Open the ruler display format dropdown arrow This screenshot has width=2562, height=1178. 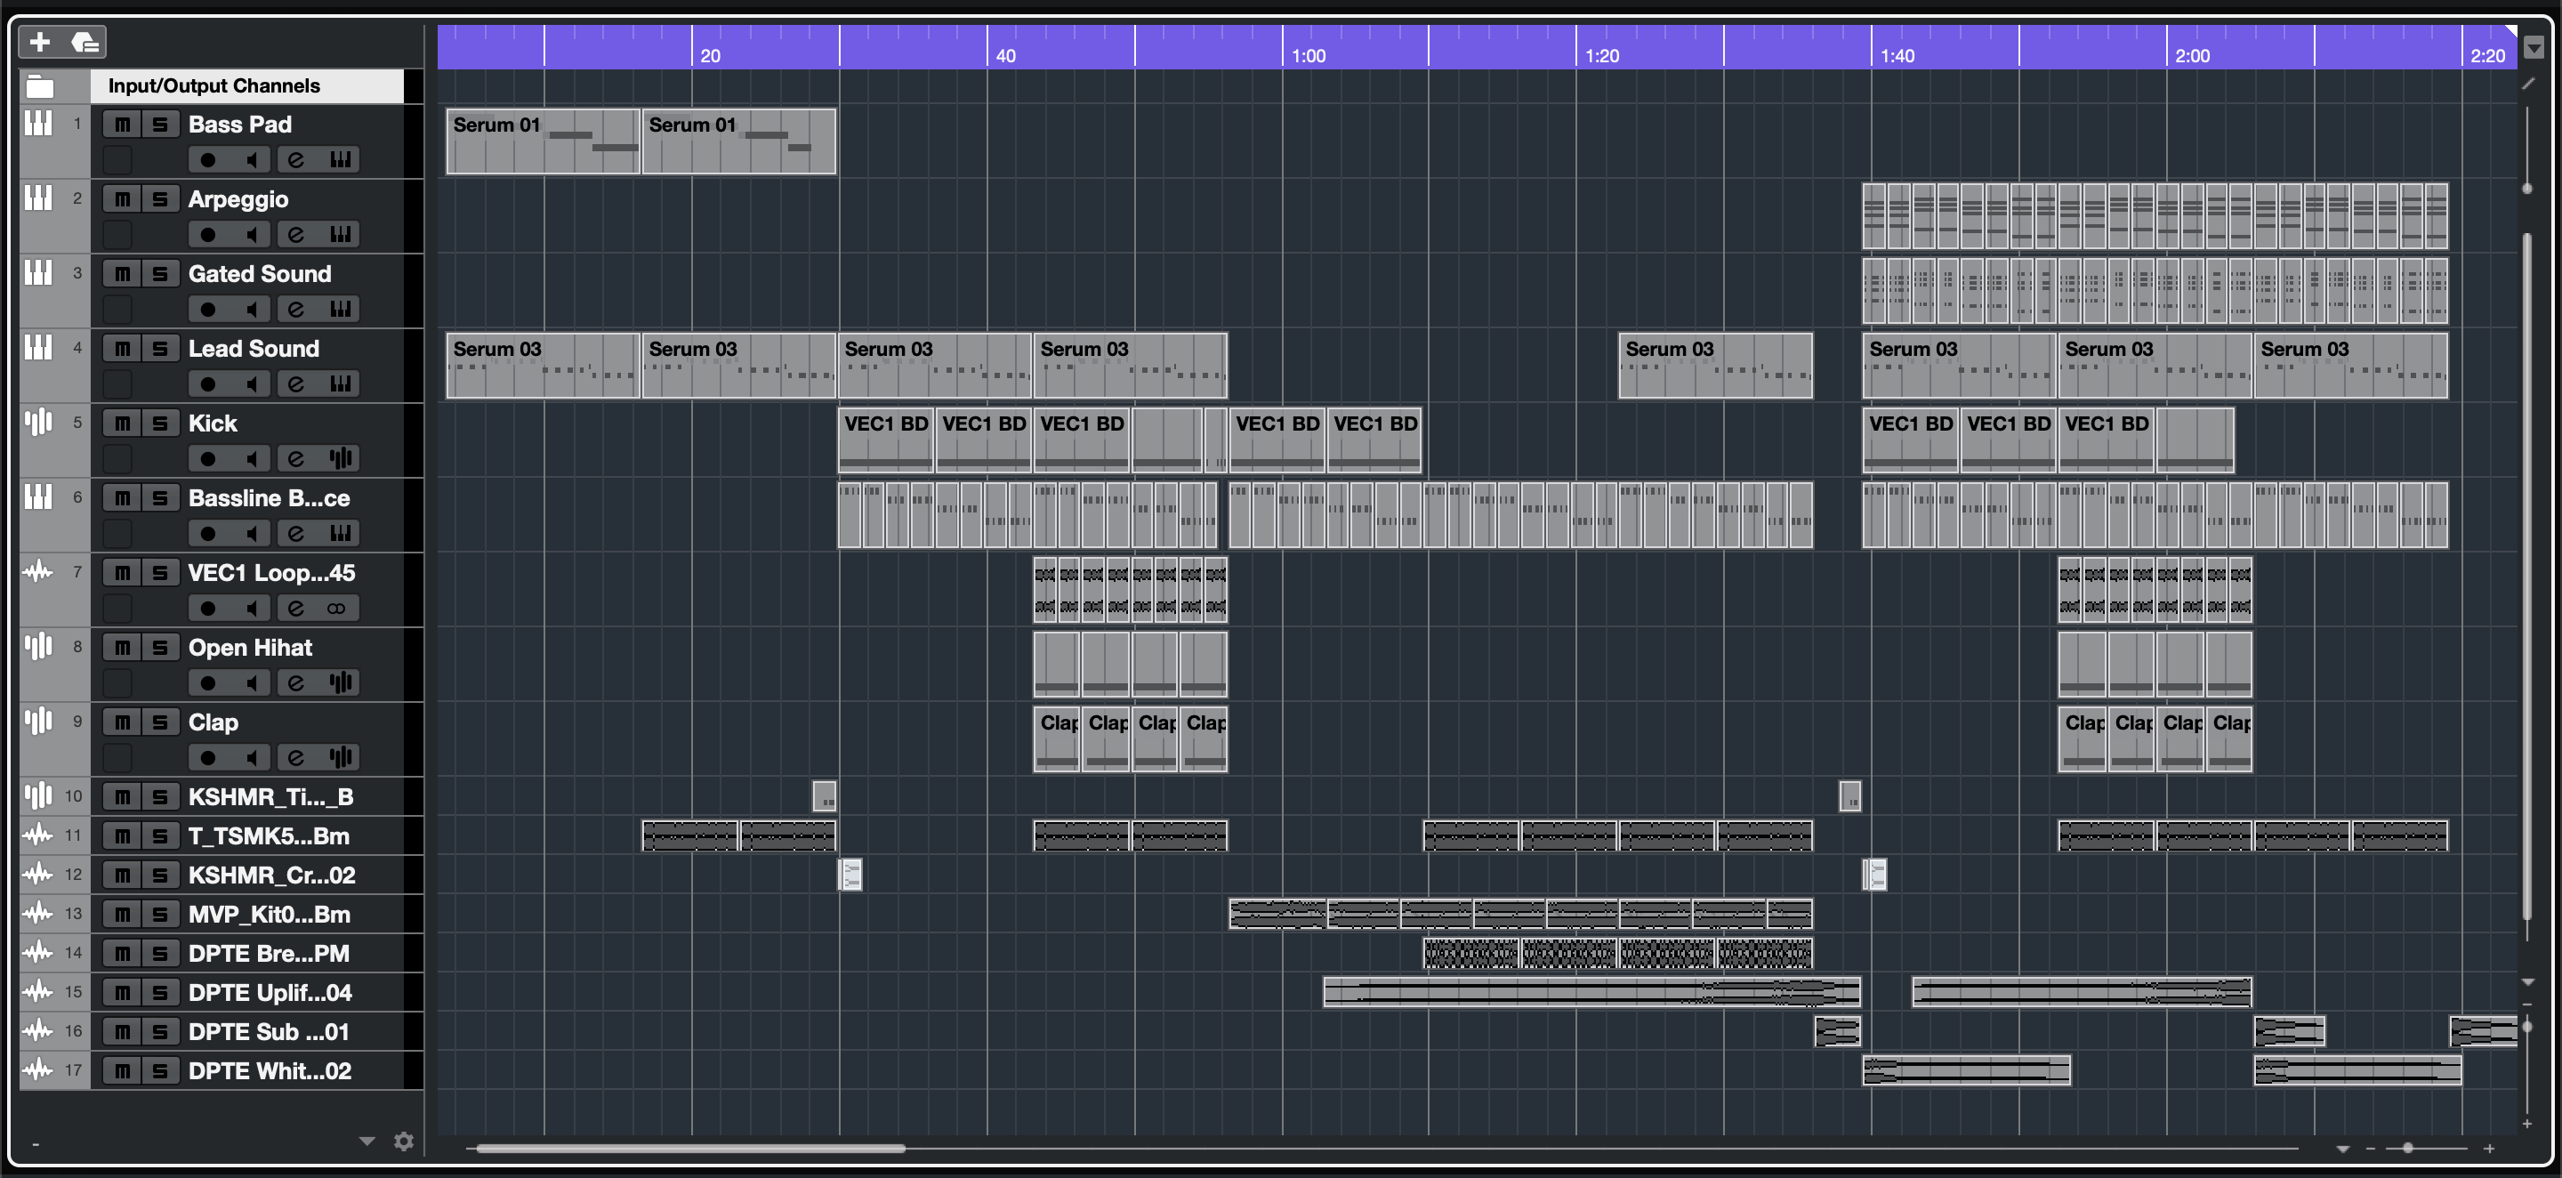pos(2534,47)
